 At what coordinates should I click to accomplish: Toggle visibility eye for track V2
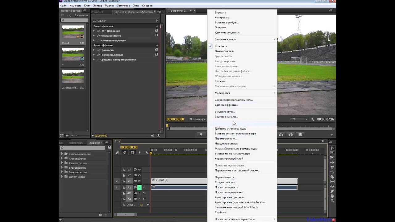139,175
